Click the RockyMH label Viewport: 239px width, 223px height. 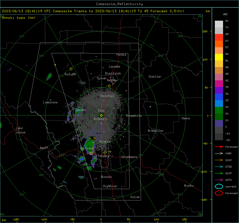[70, 74]
